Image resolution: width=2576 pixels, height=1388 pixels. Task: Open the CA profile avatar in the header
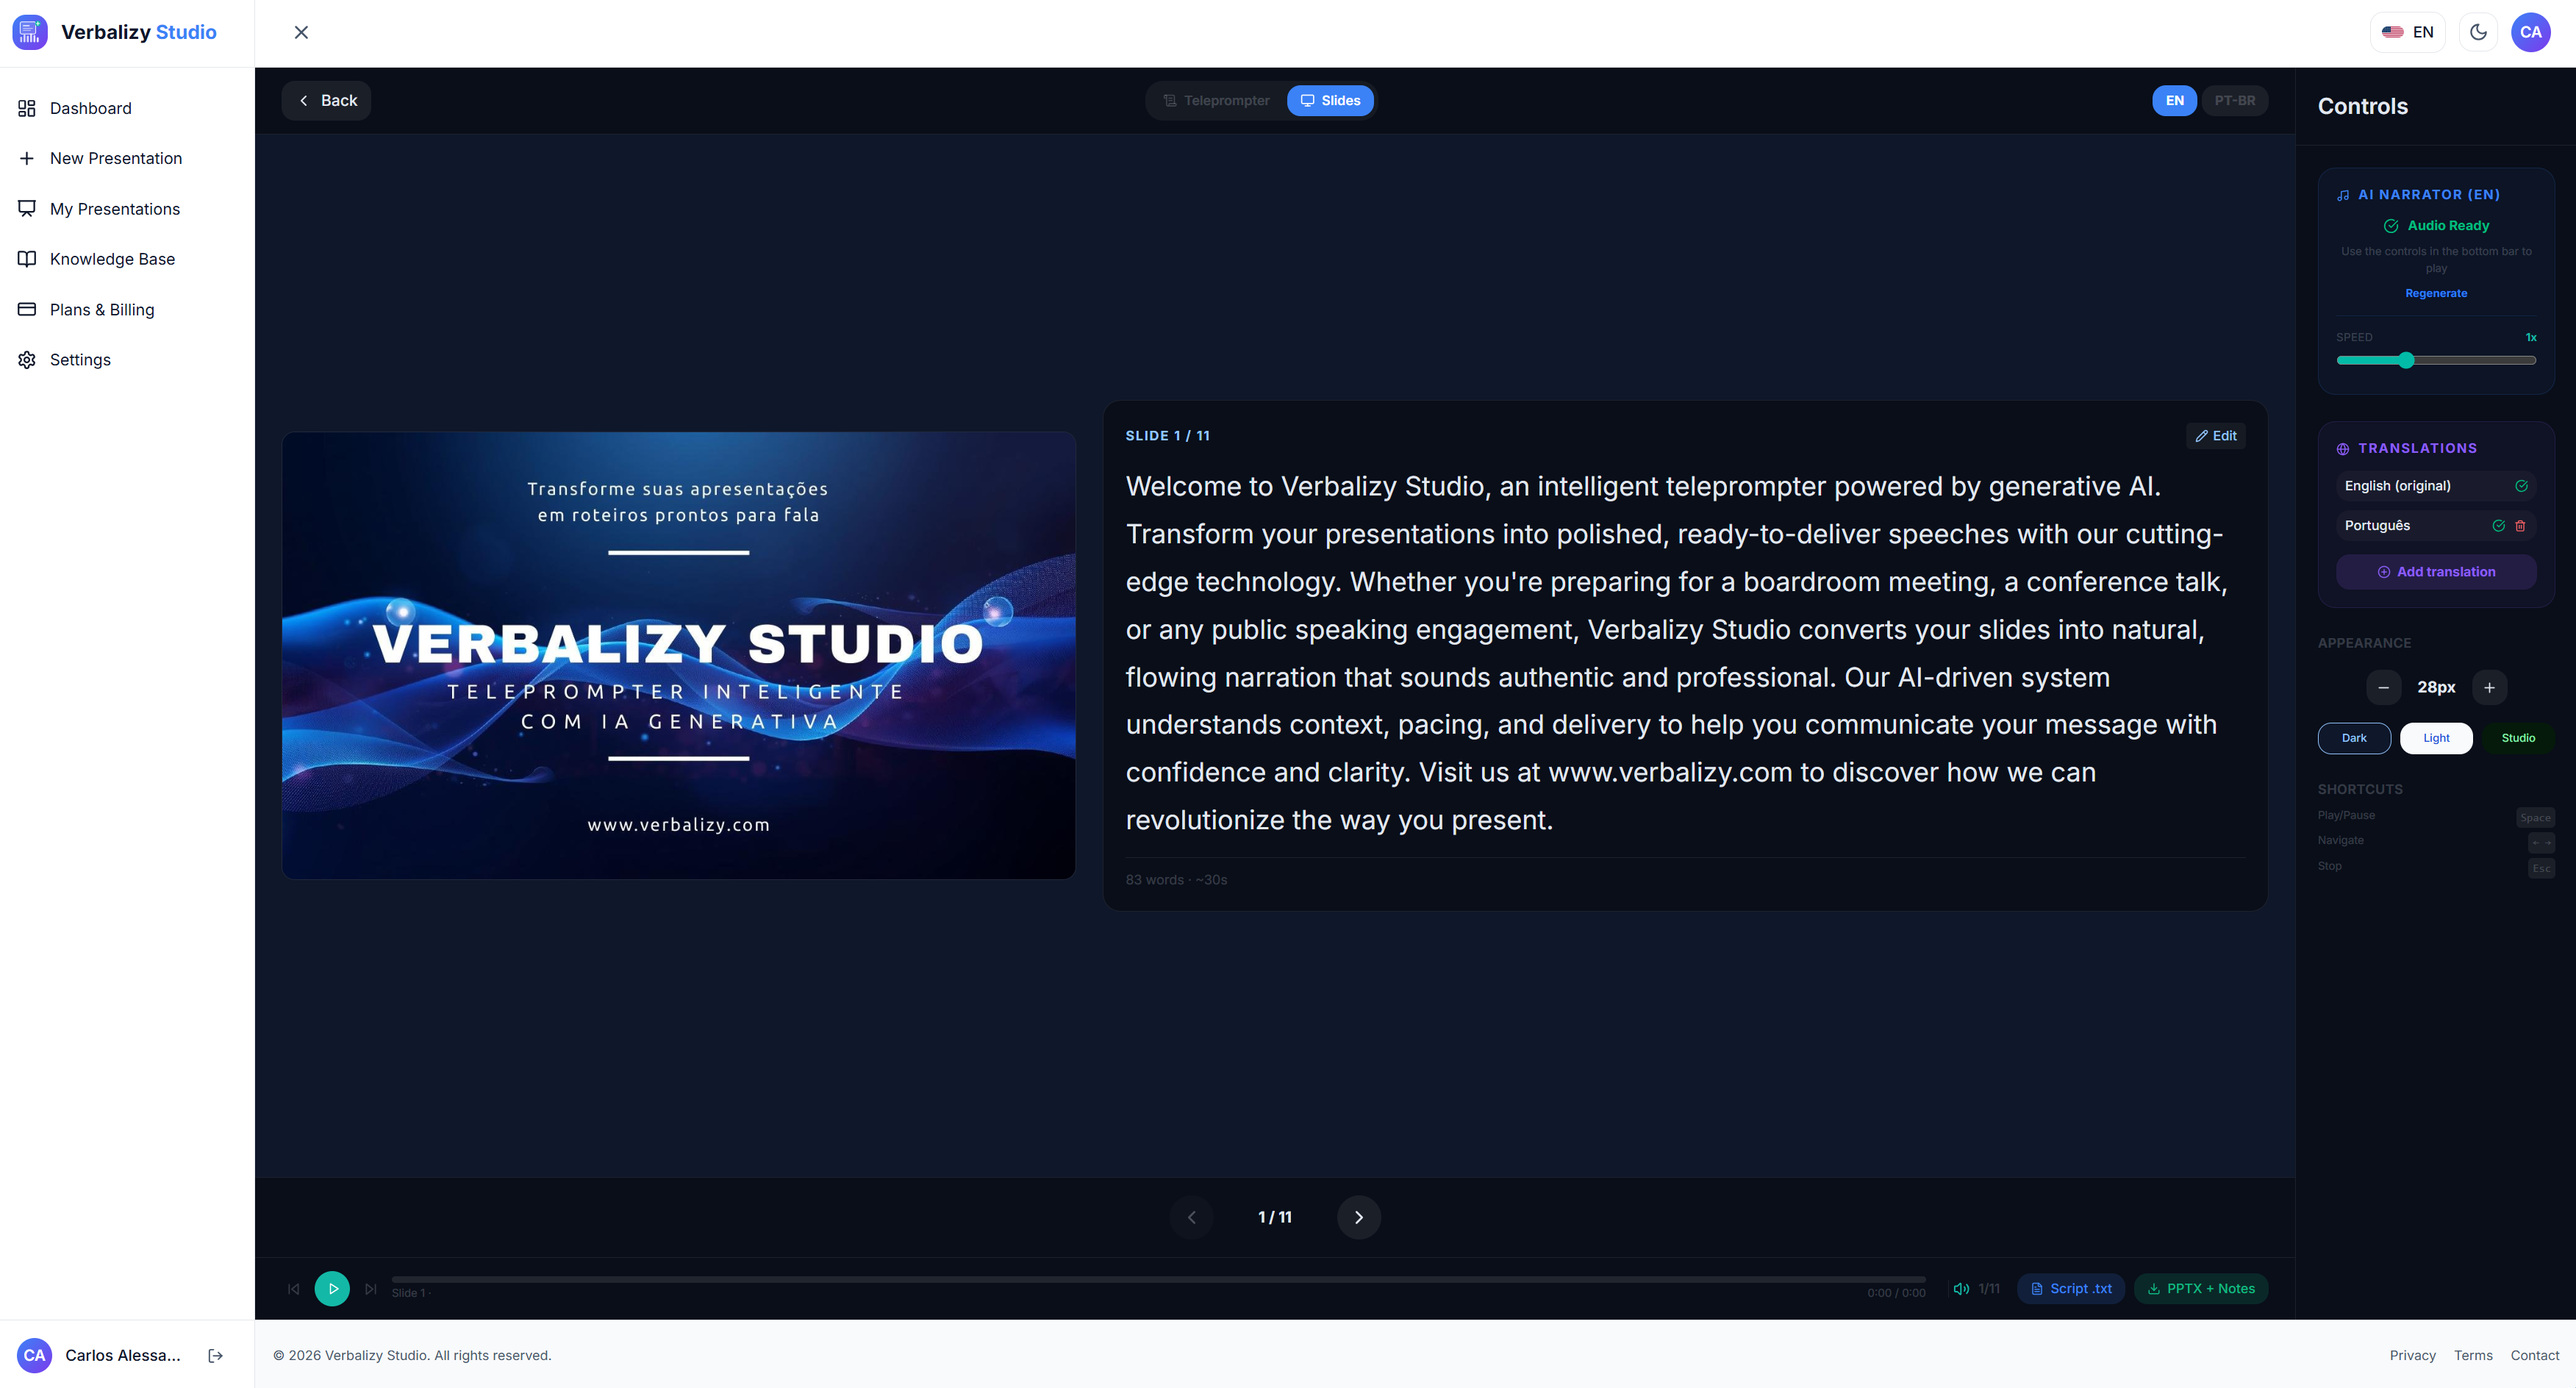coord(2531,32)
